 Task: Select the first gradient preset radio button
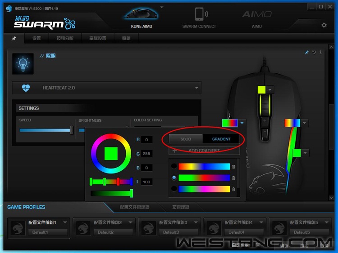pyautogui.click(x=174, y=166)
